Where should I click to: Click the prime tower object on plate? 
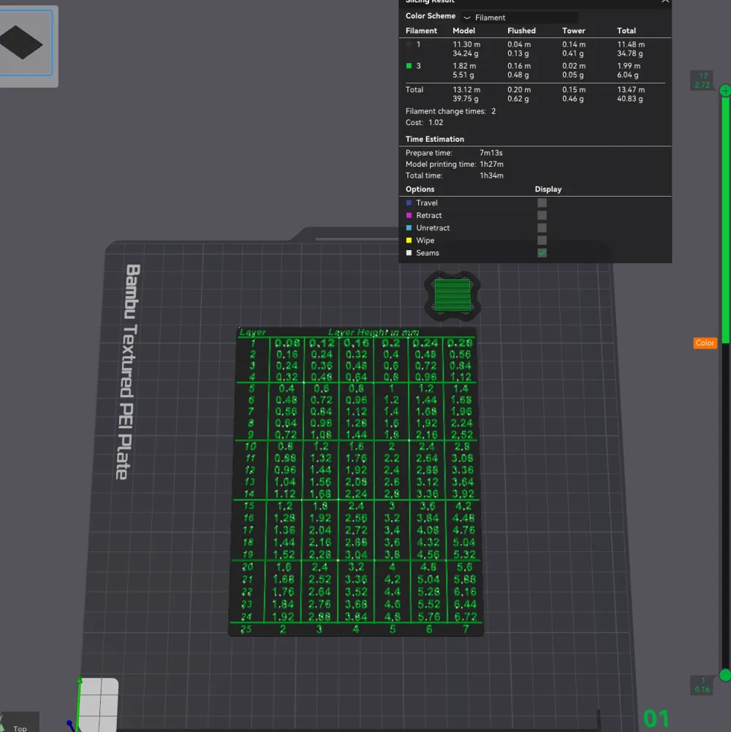click(452, 295)
